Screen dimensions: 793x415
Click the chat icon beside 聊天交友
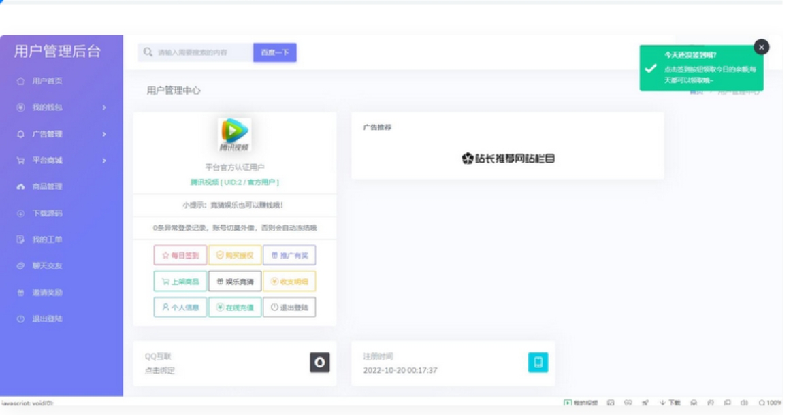[x=20, y=266]
